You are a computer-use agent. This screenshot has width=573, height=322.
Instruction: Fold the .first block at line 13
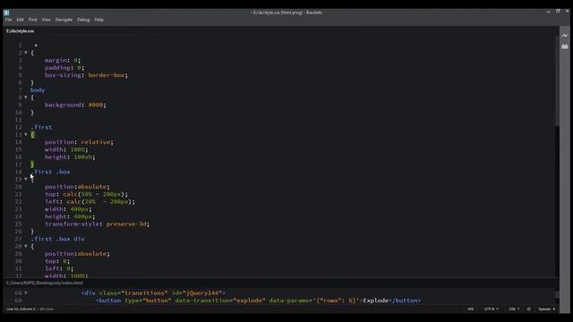click(26, 134)
